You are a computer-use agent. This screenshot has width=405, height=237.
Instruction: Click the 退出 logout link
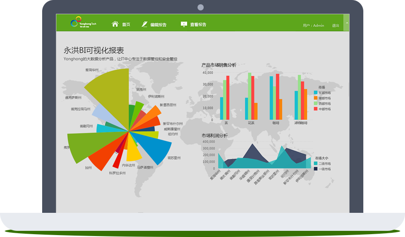(335, 26)
